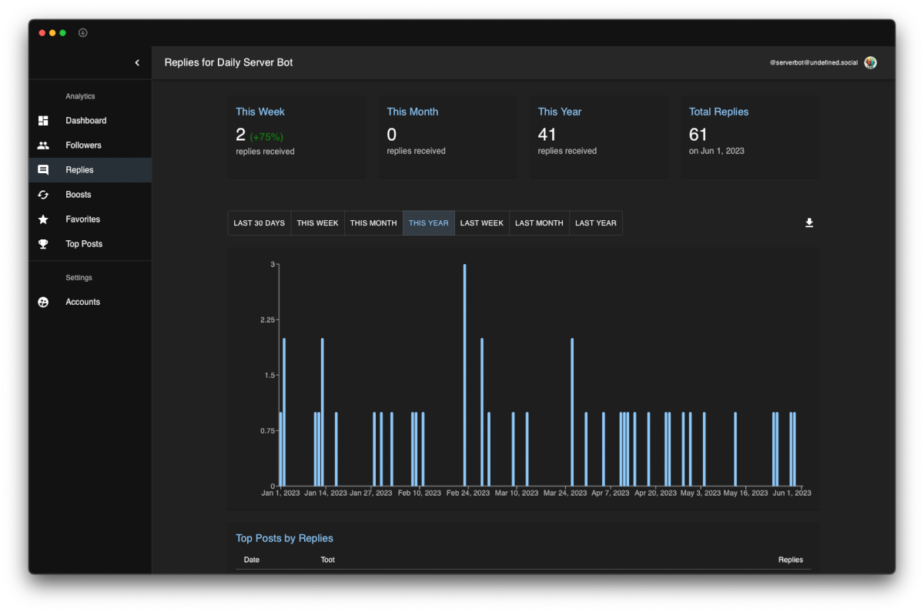Open the Followers page from sidebar
Viewport: 924px width, 612px height.
tap(90, 145)
